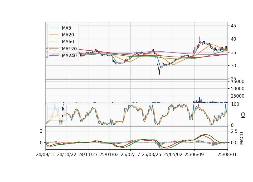Click the KD axis label
The height and width of the screenshot is (182, 253).
pos(243,115)
